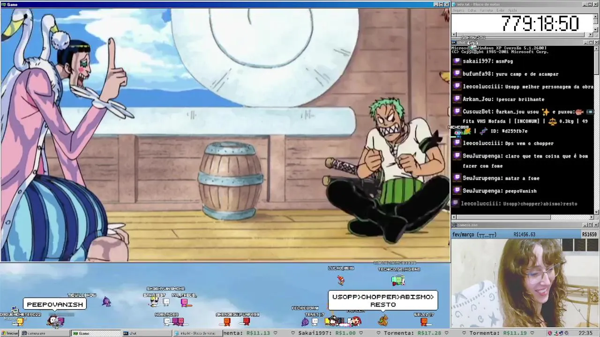Image resolution: width=600 pixels, height=337 pixels.
Task: Switch to camera.exe taskbar button
Action: pyautogui.click(x=45, y=333)
